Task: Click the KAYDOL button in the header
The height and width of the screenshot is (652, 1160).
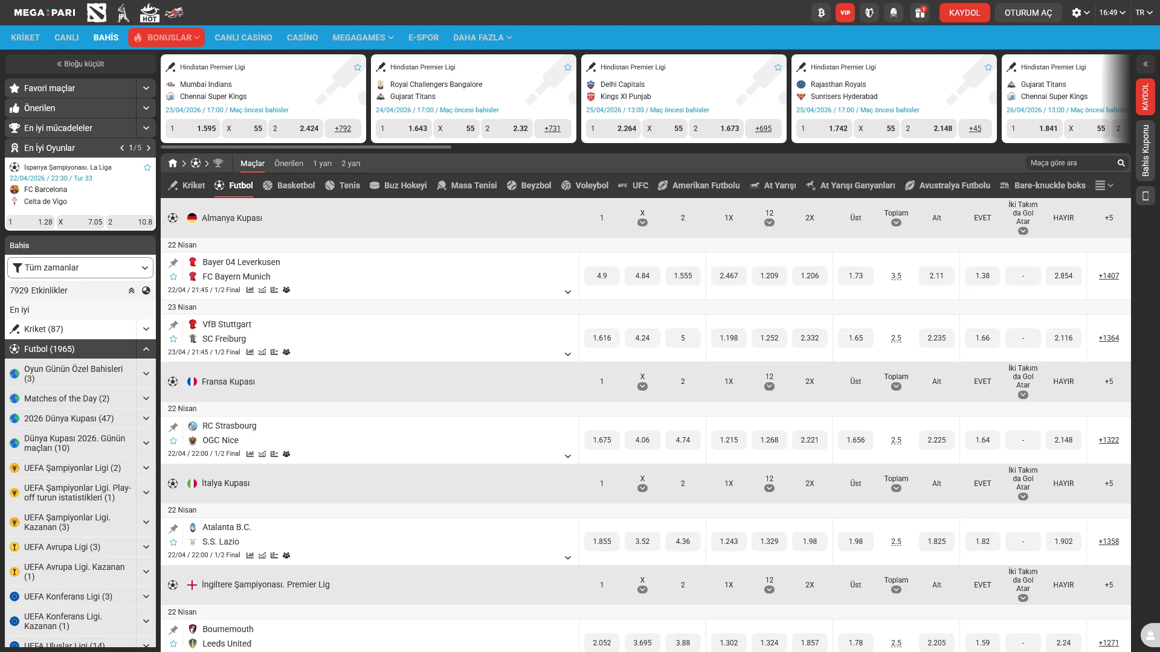Action: tap(964, 13)
